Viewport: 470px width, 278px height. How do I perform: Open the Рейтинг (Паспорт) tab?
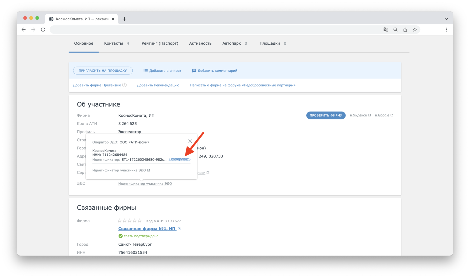point(160,43)
